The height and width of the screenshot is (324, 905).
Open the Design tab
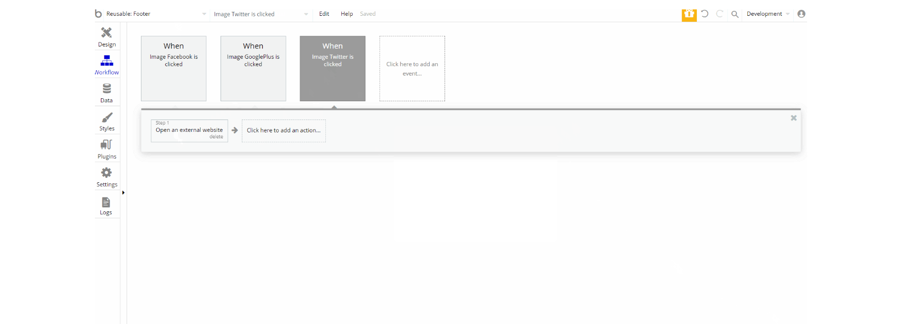tap(107, 37)
